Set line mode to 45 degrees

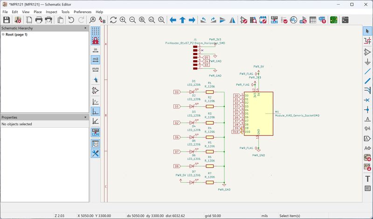[x=96, y=121]
